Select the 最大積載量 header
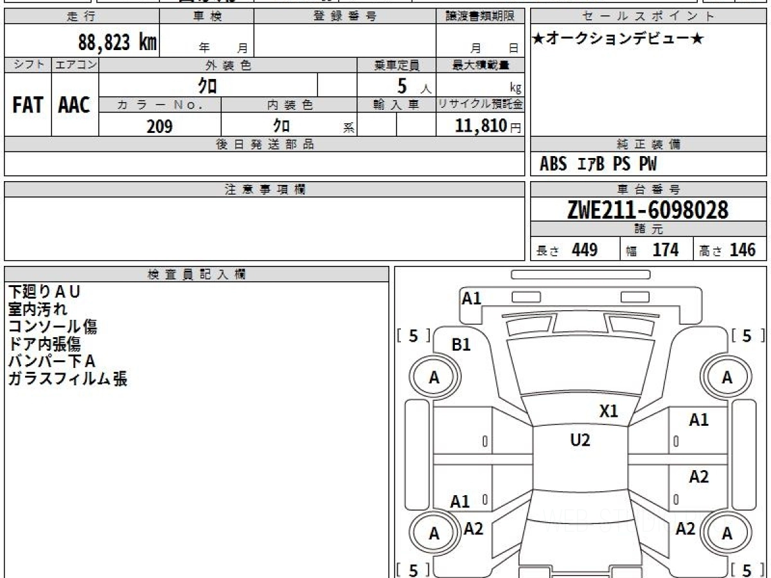 (480, 65)
